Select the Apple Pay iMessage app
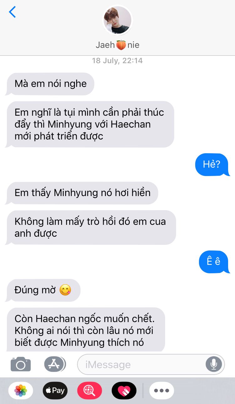This screenshot has height=404, width=235. [x=55, y=391]
